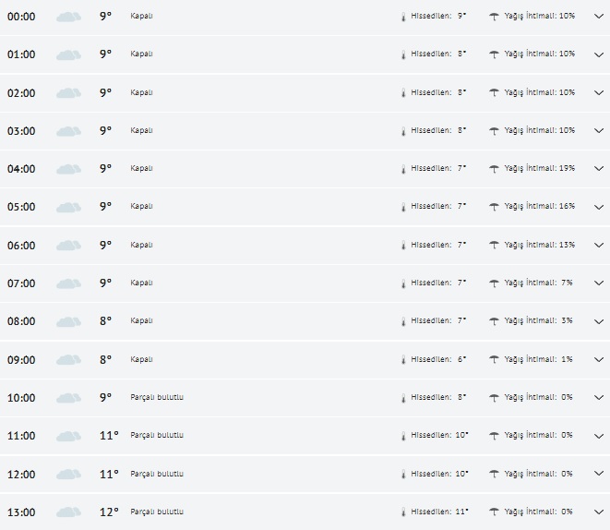Click the umbrella icon in the 12:00 row

click(495, 475)
